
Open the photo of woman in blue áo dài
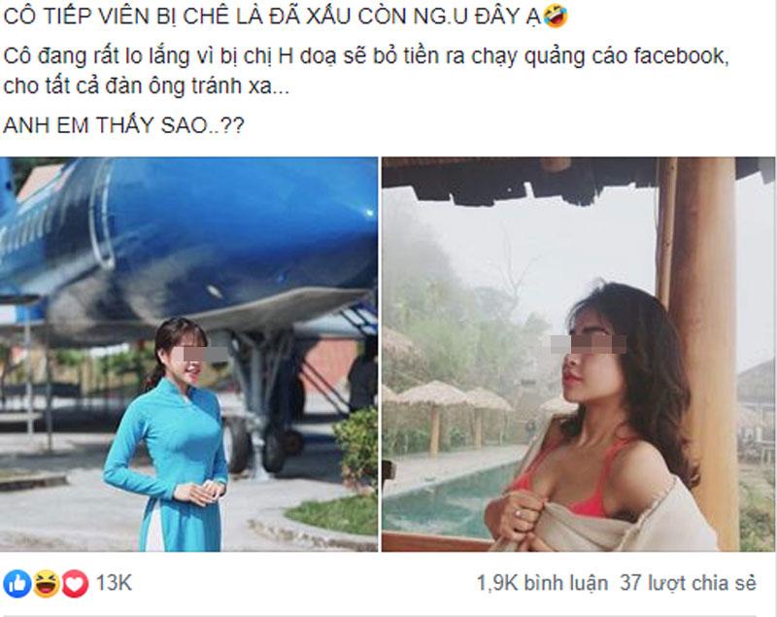pos(188,355)
